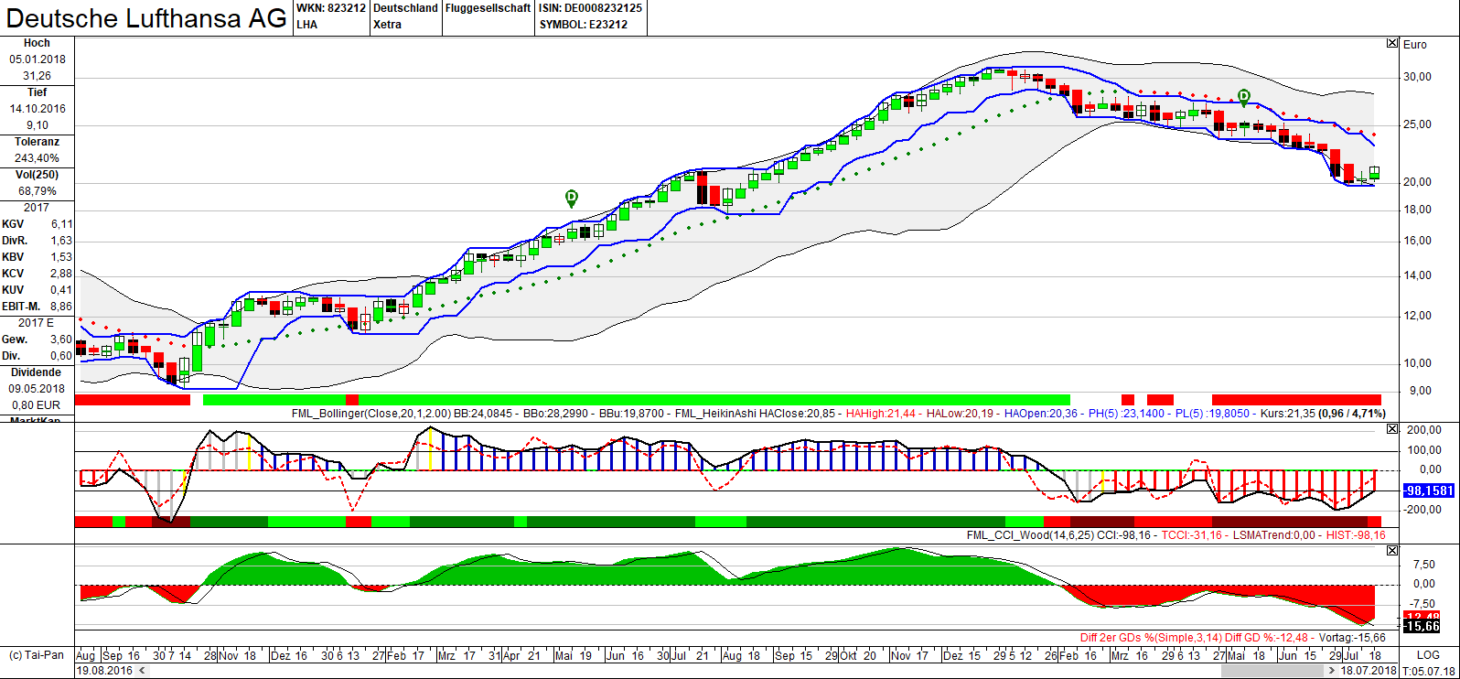Click the Euro currency axis label

coord(1415,44)
